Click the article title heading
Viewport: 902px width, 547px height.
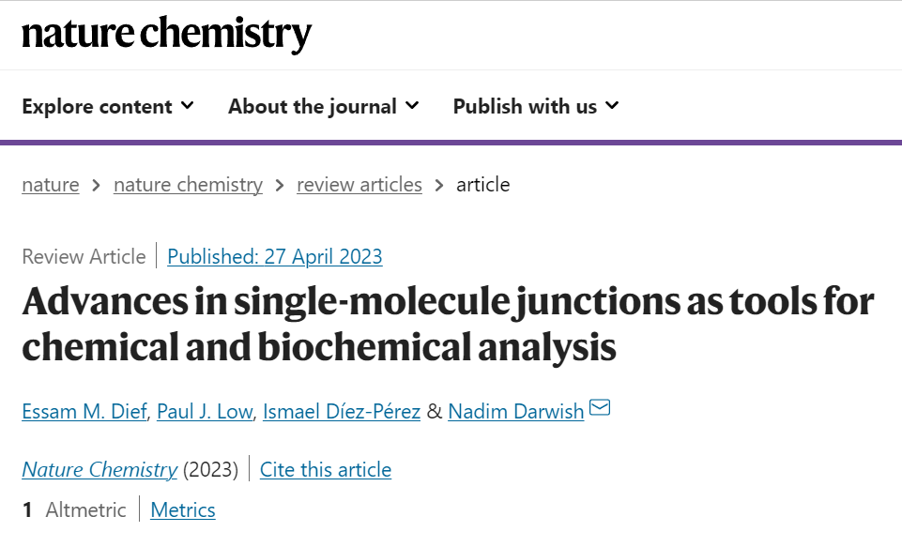[448, 324]
